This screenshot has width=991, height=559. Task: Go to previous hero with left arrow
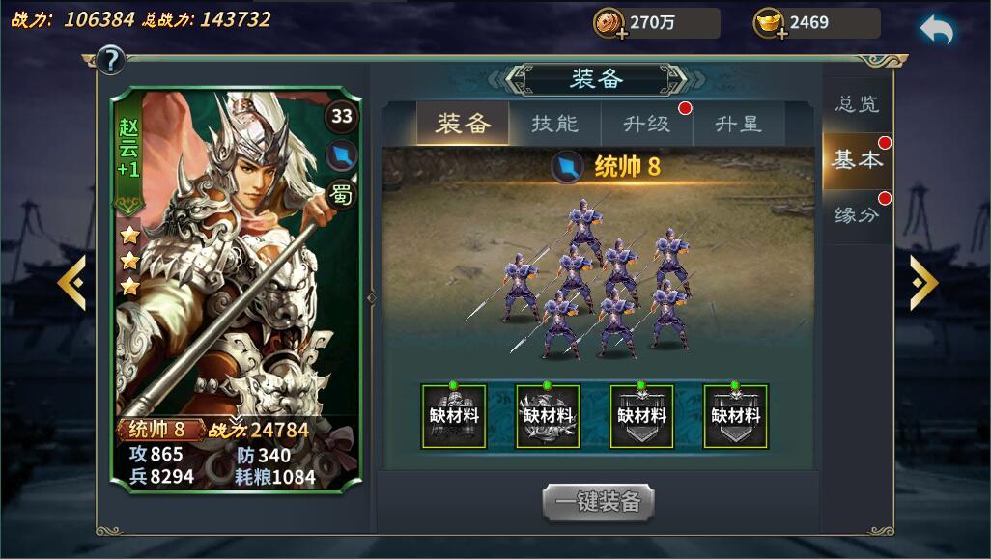coord(71,283)
